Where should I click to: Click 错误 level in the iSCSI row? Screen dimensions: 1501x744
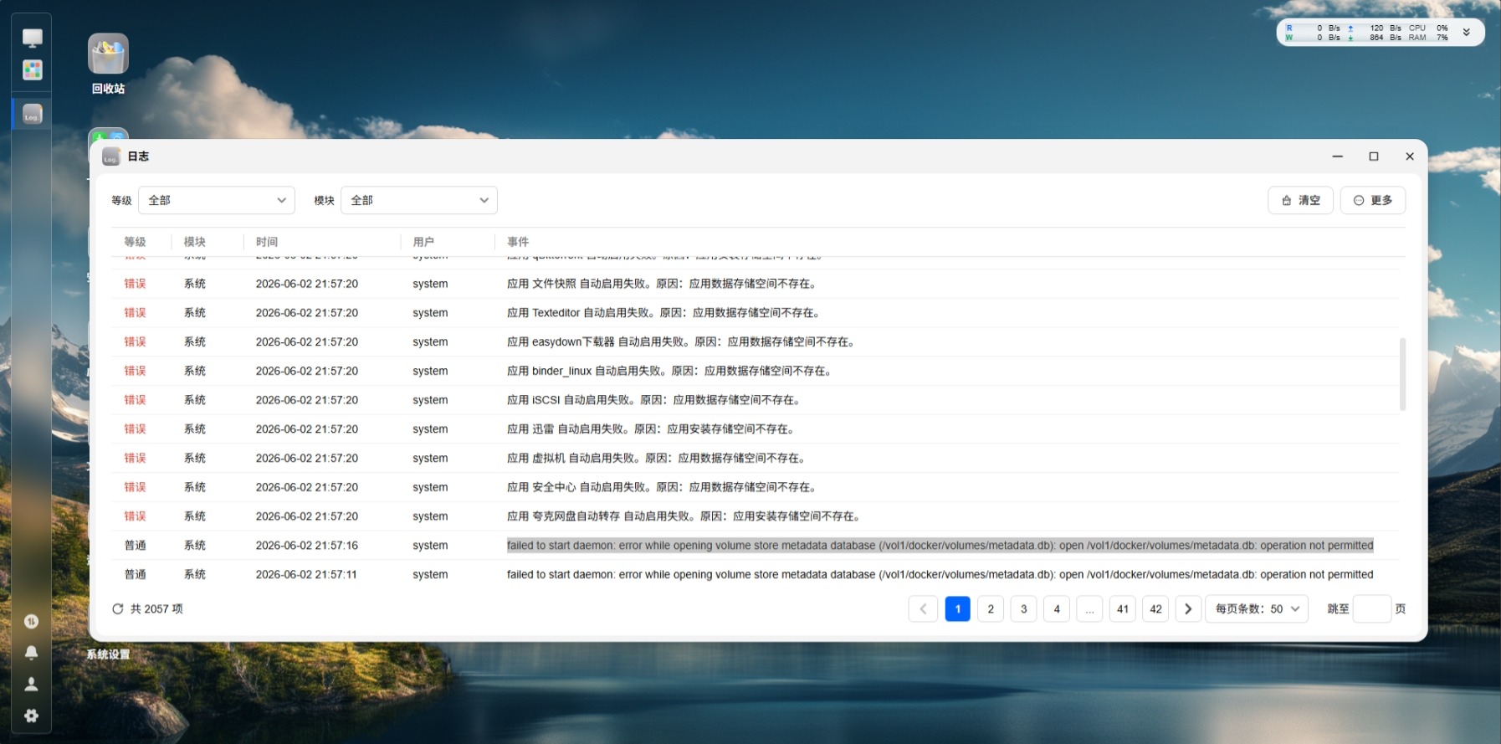135,400
